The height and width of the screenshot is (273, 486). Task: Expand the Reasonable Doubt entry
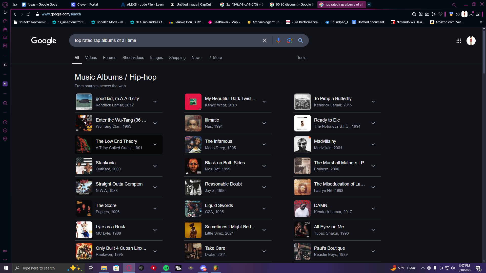[x=264, y=187]
